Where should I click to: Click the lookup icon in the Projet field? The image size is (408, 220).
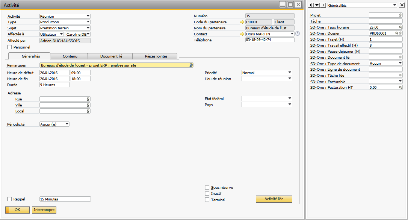tap(400, 15)
